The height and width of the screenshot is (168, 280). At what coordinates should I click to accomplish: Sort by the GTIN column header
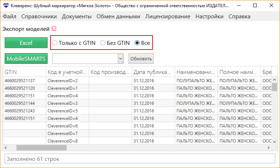coord(24,72)
